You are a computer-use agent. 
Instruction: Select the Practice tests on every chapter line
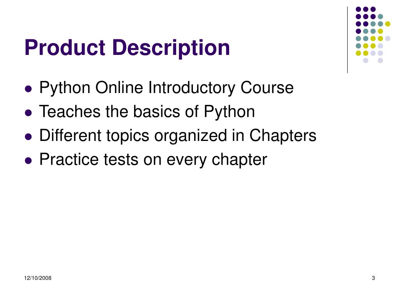pyautogui.click(x=153, y=160)
